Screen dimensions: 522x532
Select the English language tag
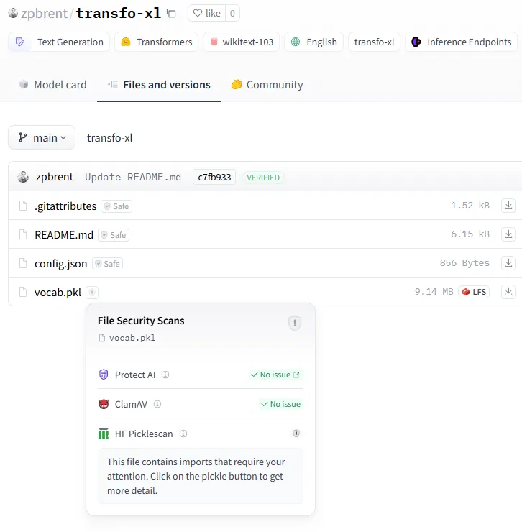point(314,42)
